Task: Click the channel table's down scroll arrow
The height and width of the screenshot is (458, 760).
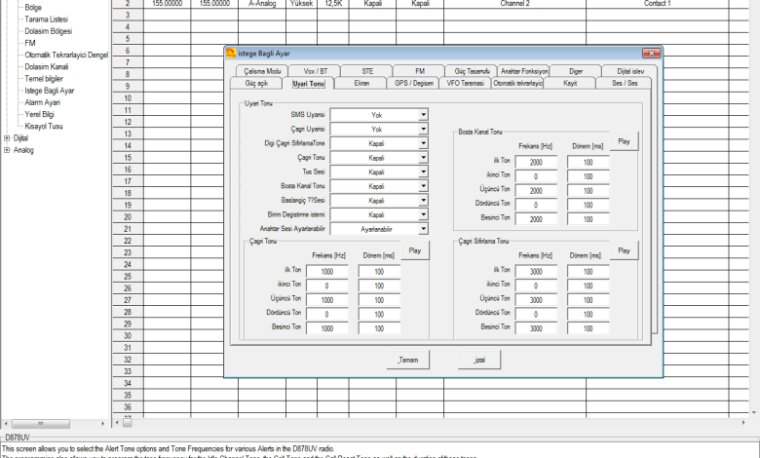Action: click(754, 413)
